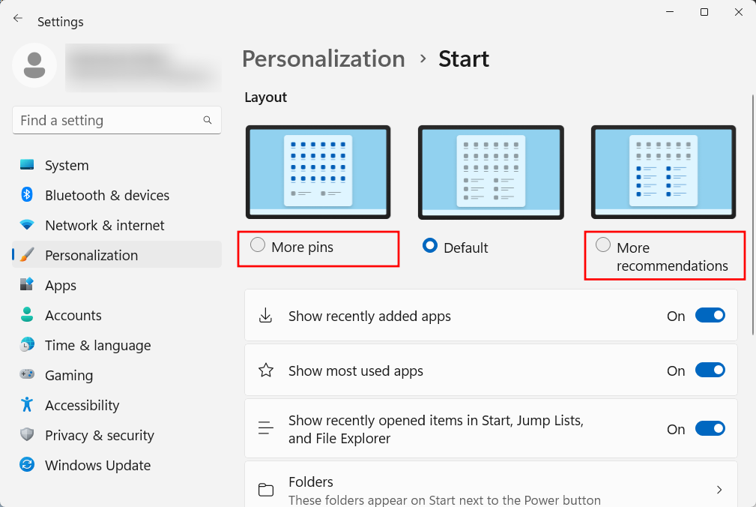Choose the More recommendations layout

coord(603,244)
